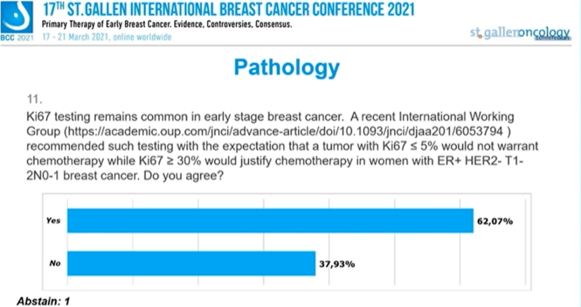The height and width of the screenshot is (307, 581).
Task: Click the St.Gallen Breast Cancer Conference title
Action: coord(228,10)
